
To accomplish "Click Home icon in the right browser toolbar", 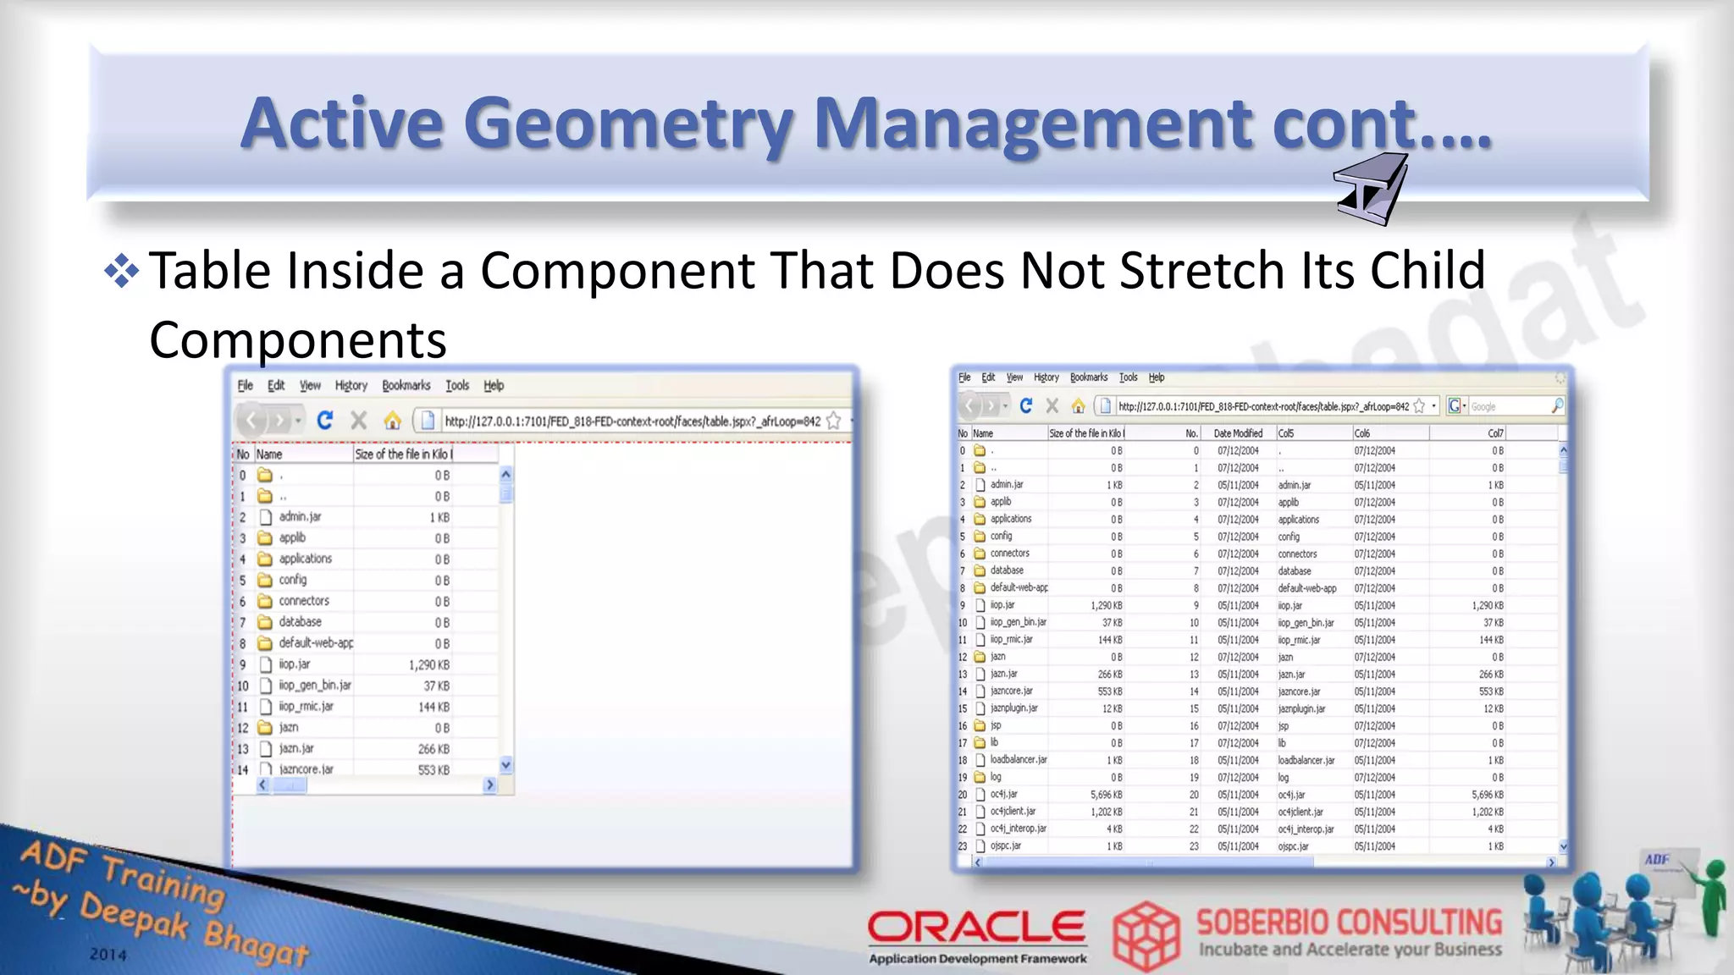I will (1078, 406).
